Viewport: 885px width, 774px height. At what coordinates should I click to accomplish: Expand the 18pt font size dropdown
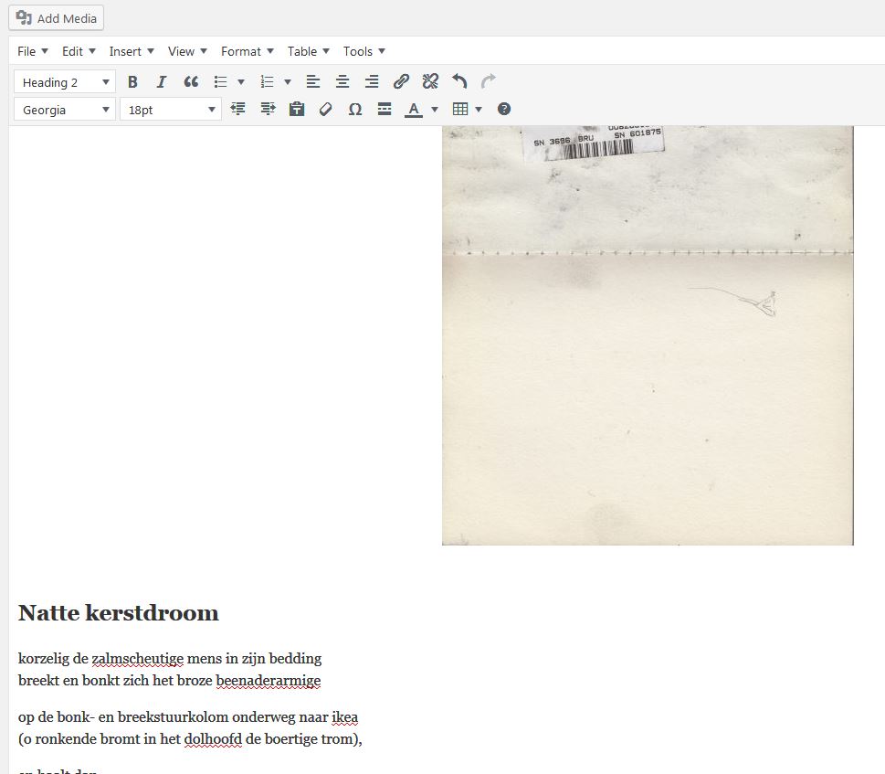171,110
